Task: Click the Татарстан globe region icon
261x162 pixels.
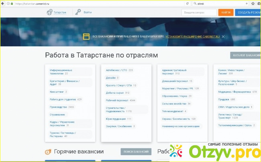Action: tap(49, 12)
